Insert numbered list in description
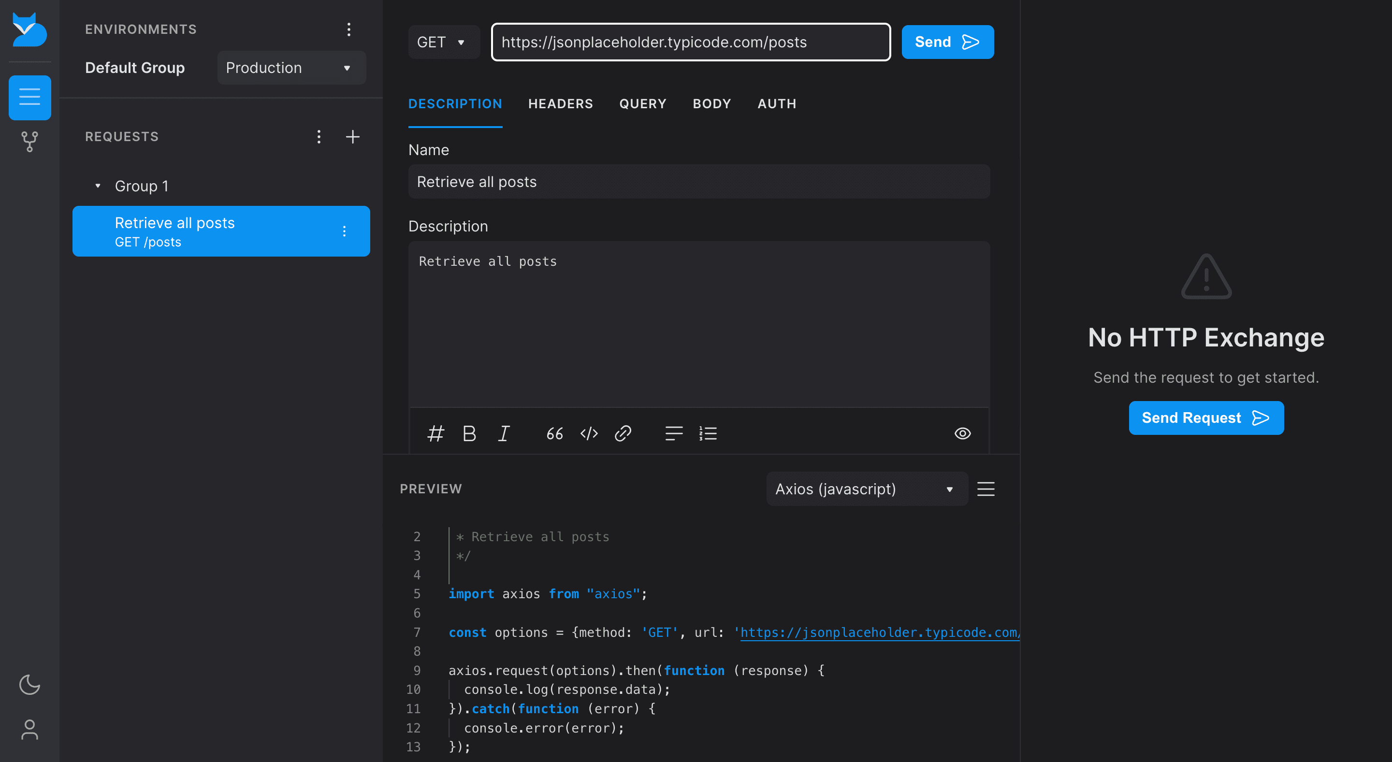This screenshot has height=762, width=1392. click(708, 433)
